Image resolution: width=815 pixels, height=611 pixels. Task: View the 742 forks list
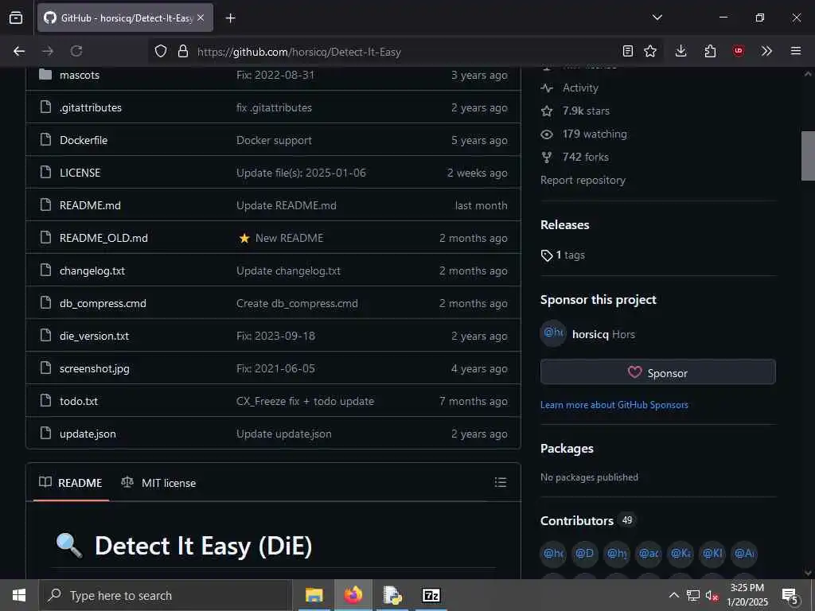(x=585, y=157)
